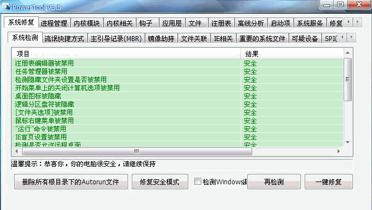
Task: Select the SPI sub-tab
Action: tap(330, 38)
